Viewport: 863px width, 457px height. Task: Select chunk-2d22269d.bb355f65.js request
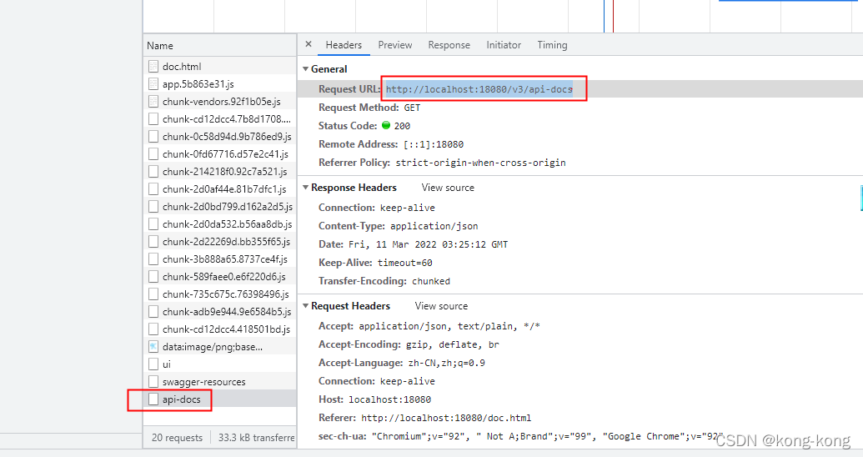pos(220,242)
